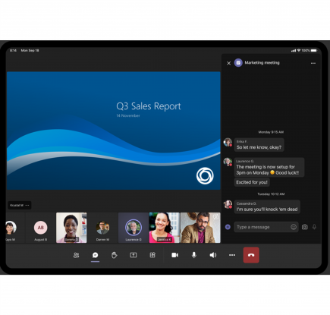The image size is (330, 315).
Task: Open the chat panel's more options menu
Action: tap(313, 63)
